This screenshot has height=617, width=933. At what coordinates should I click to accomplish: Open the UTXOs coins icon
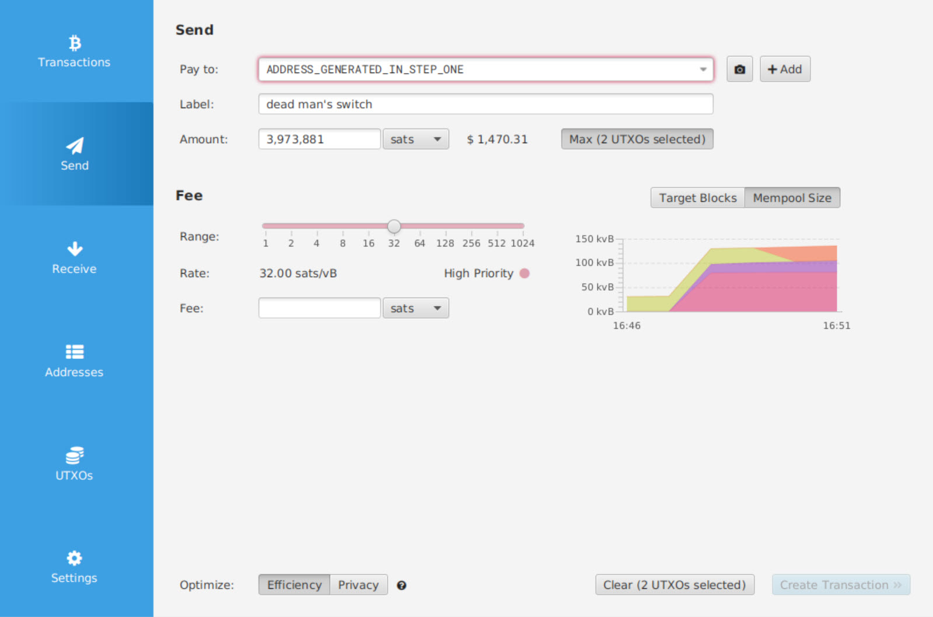click(75, 455)
